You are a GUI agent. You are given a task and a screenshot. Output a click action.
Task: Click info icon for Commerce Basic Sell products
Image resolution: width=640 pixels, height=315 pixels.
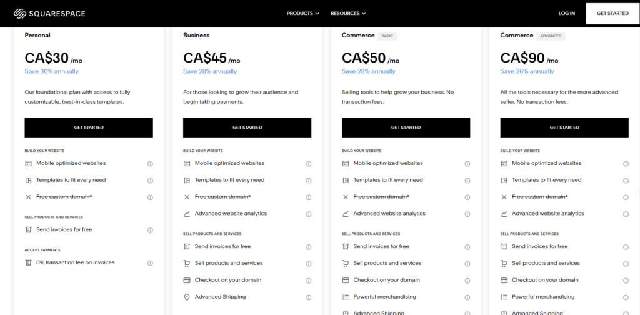tap(467, 263)
